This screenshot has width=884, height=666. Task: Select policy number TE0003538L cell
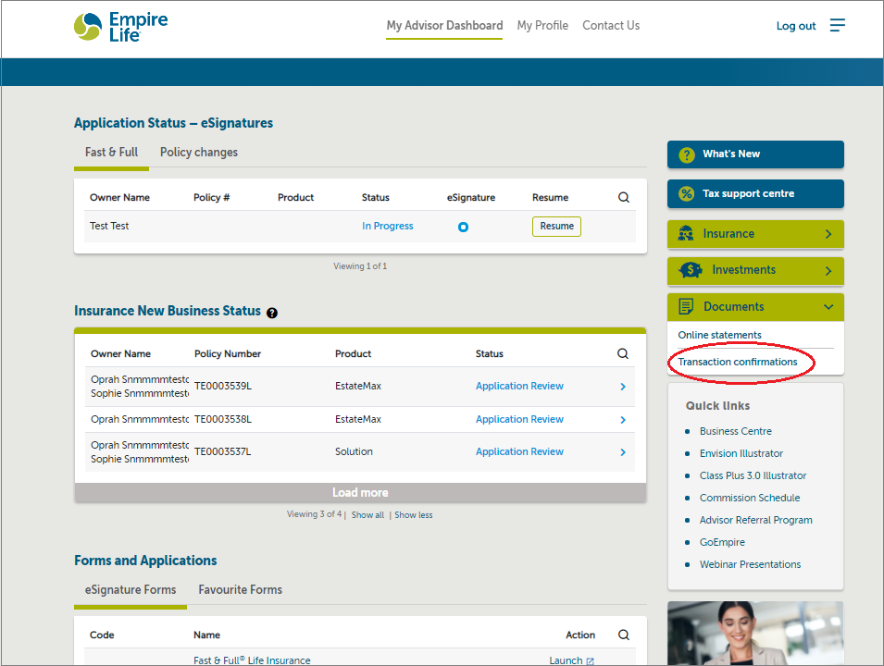point(223,419)
